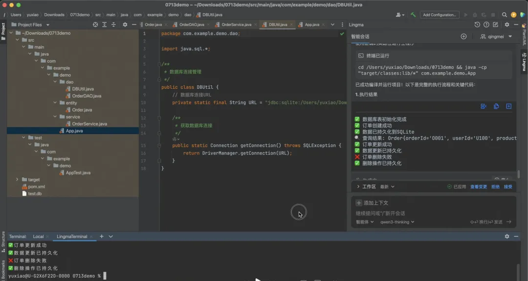The image size is (528, 281).
Task: Open the qwen3-thinking model dropdown
Action: pos(397,222)
